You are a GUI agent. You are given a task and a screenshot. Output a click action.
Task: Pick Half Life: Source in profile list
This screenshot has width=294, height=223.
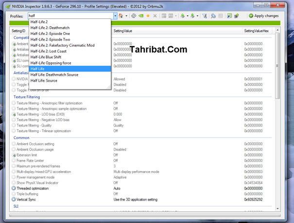click(44, 80)
